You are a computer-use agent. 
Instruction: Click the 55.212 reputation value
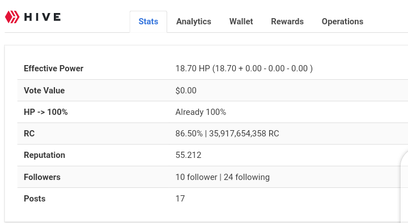coord(188,155)
